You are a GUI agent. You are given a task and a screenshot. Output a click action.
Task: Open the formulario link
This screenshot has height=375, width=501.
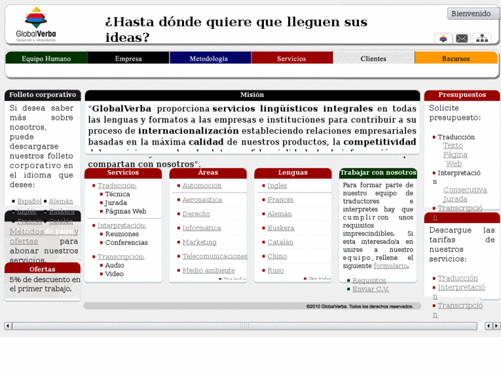391,266
